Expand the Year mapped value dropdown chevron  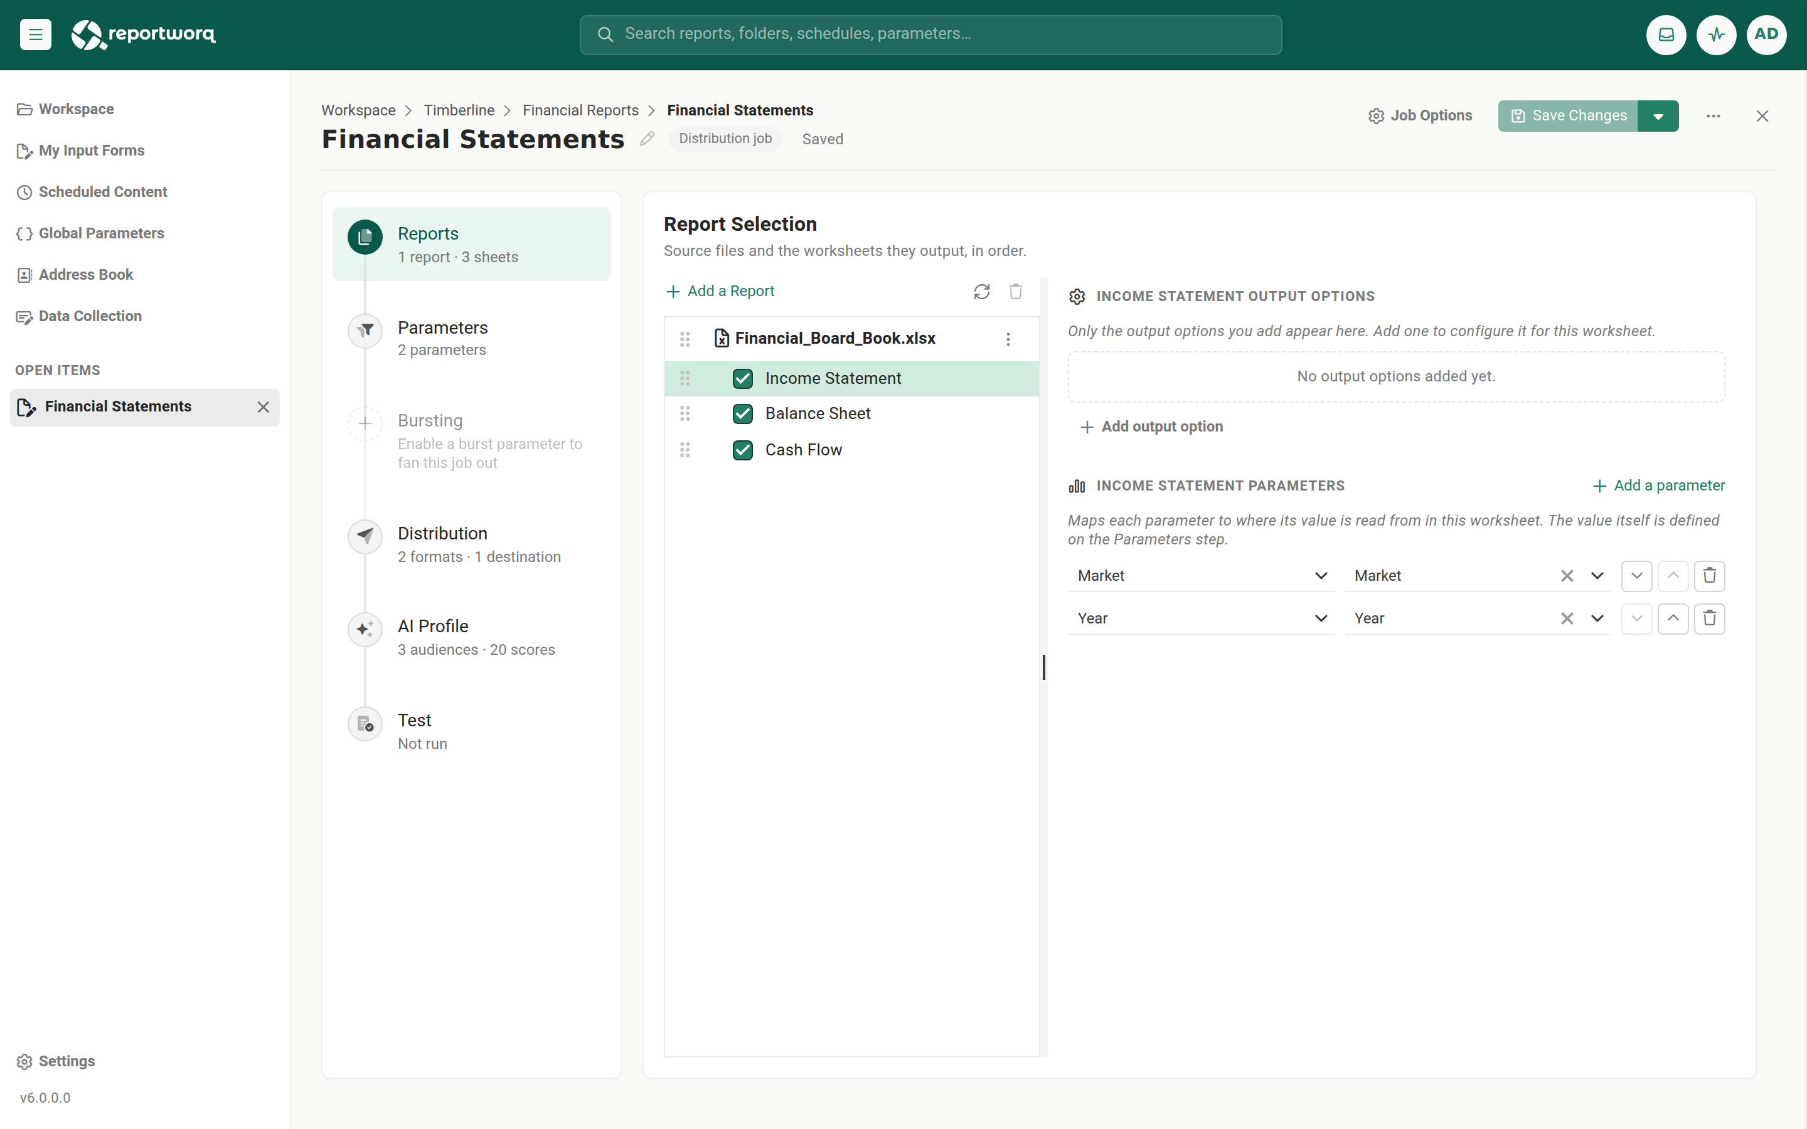[x=1597, y=618]
